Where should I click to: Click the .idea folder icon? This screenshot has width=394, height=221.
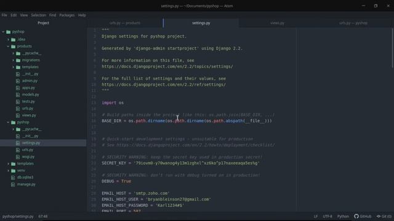click(14, 39)
